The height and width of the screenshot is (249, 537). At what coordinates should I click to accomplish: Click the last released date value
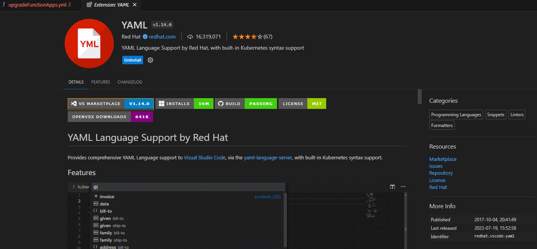pos(495,228)
